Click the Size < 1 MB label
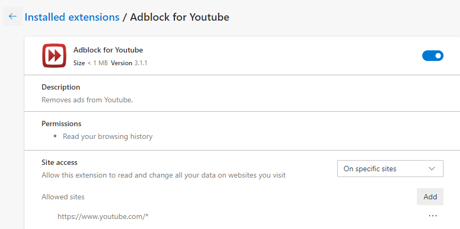 (90, 63)
